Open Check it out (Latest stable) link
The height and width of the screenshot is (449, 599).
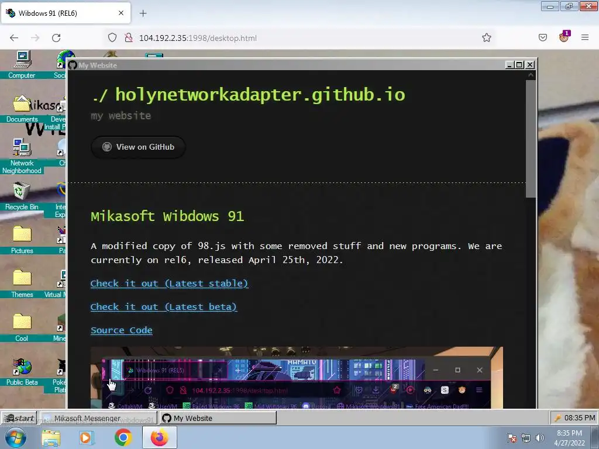(169, 284)
